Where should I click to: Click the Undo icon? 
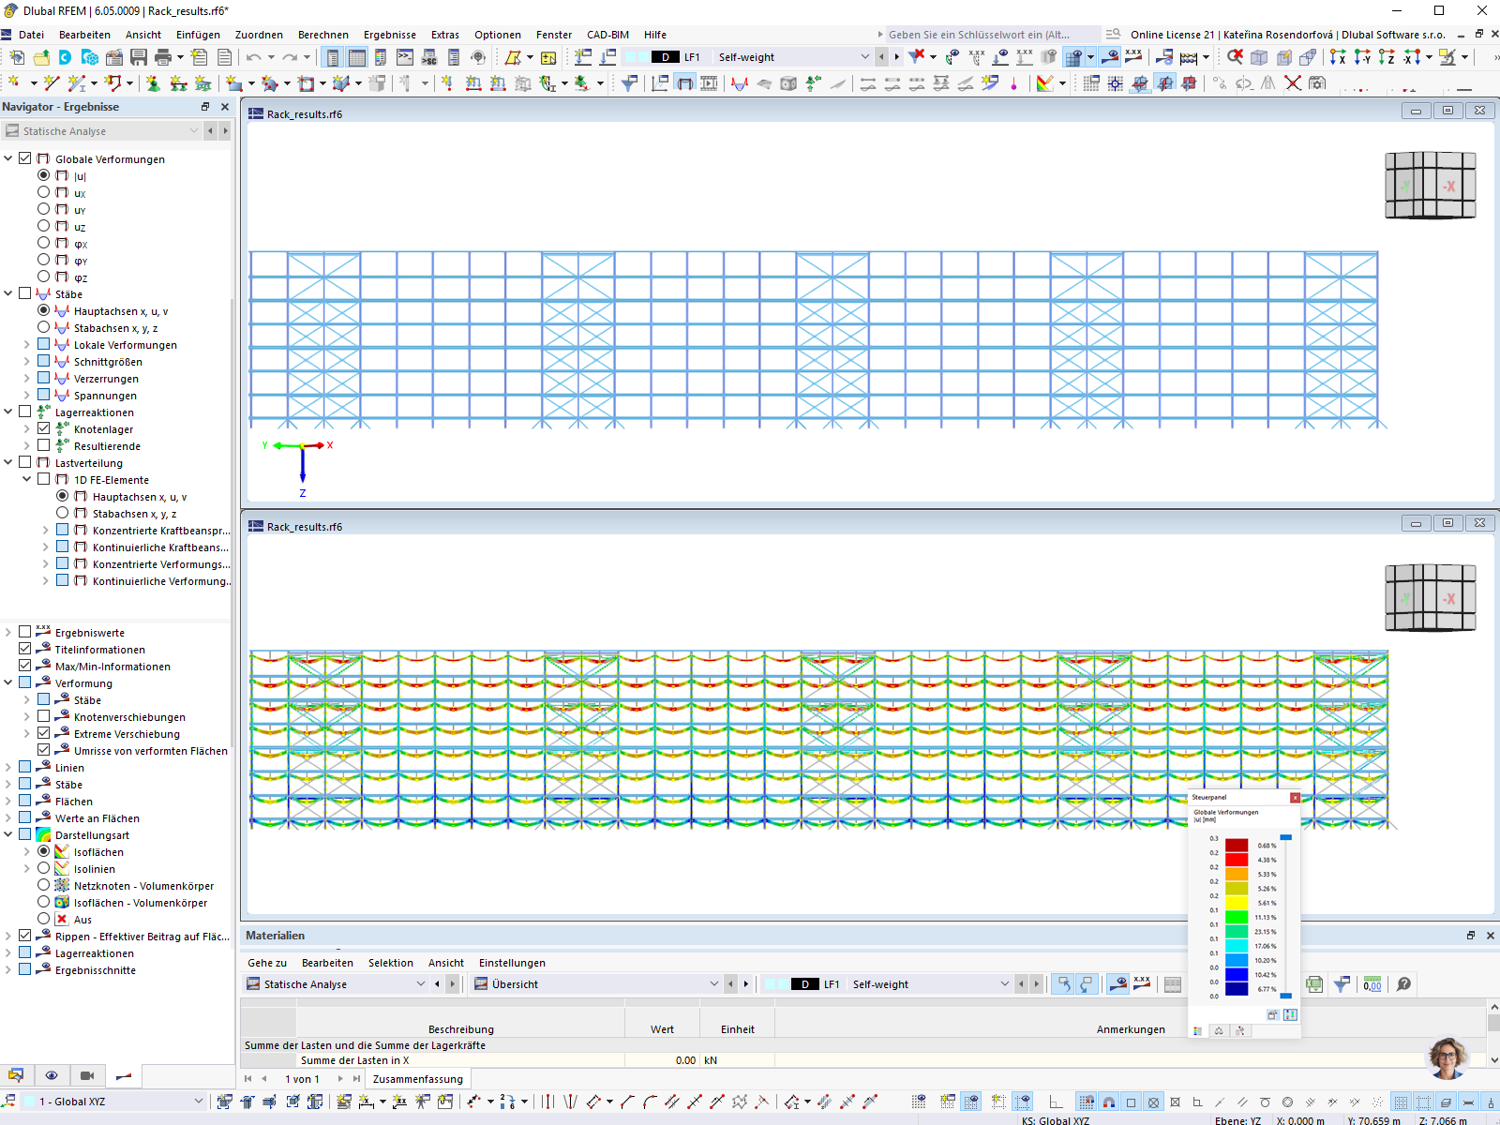pyautogui.click(x=253, y=56)
